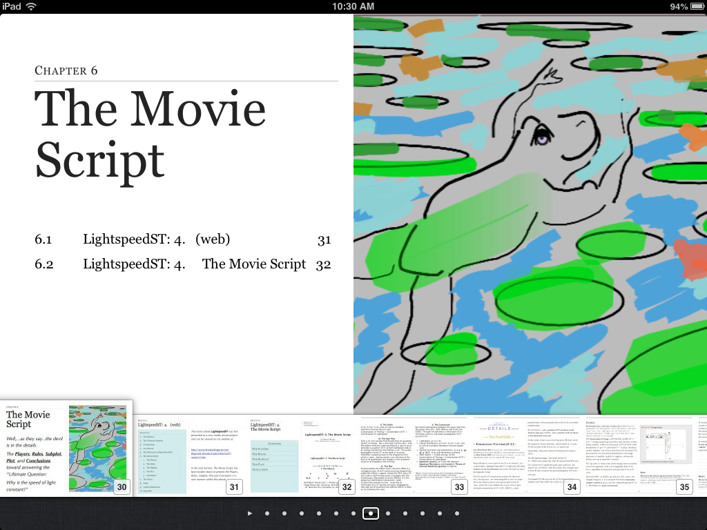This screenshot has width=707, height=530.
Task: Click the play triangle in the page navigator
Action: pos(250,513)
